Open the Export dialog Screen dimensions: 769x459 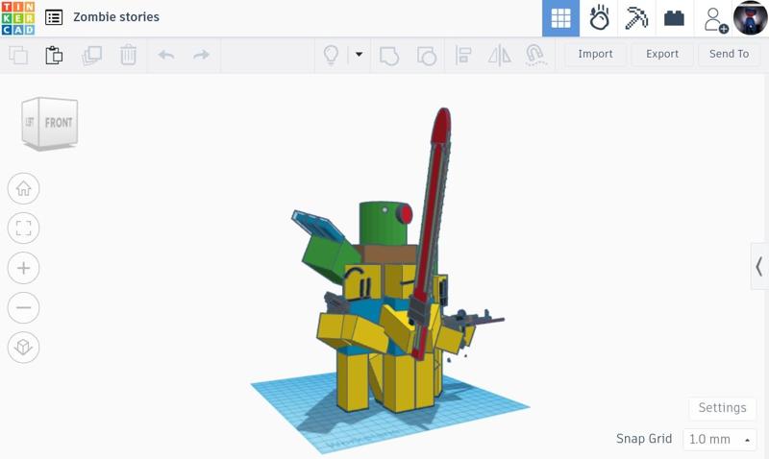point(662,54)
